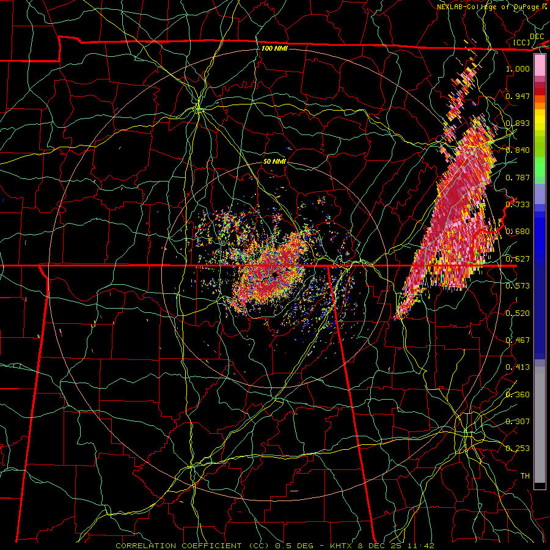The width and height of the screenshot is (550, 550).
Task: Click the 1.000 color scale value
Action: 518,68
